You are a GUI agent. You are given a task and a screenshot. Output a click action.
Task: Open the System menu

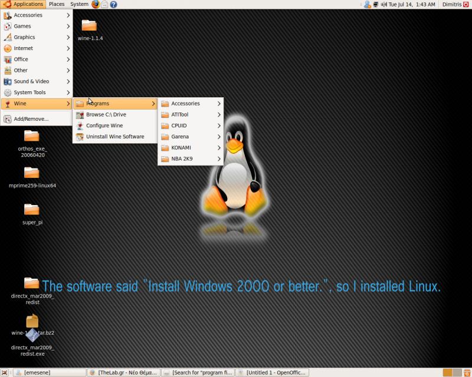pyautogui.click(x=79, y=4)
